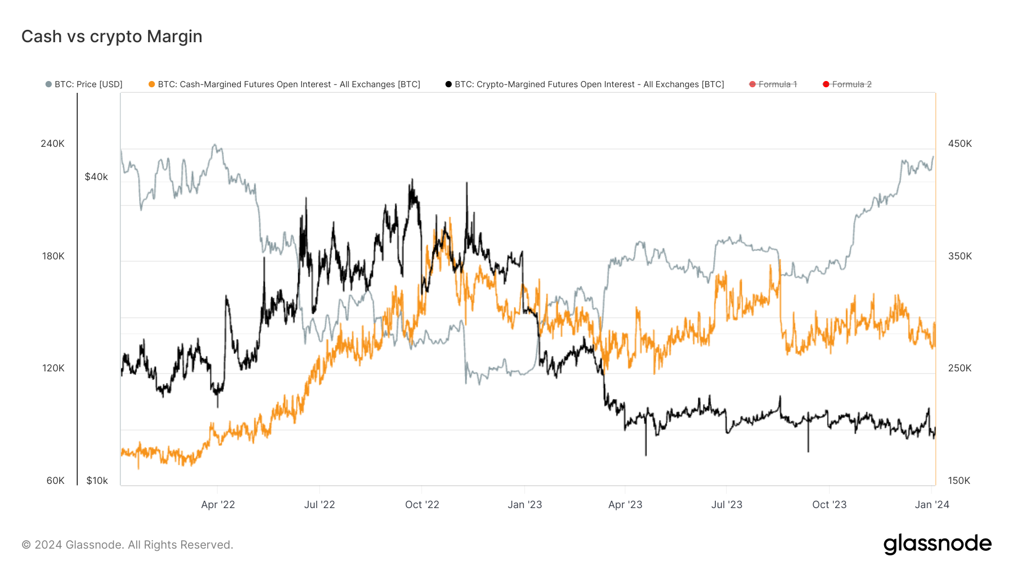Toggle the BTC: Price [USD] series
This screenshot has width=1013, height=570.
pyautogui.click(x=88, y=84)
